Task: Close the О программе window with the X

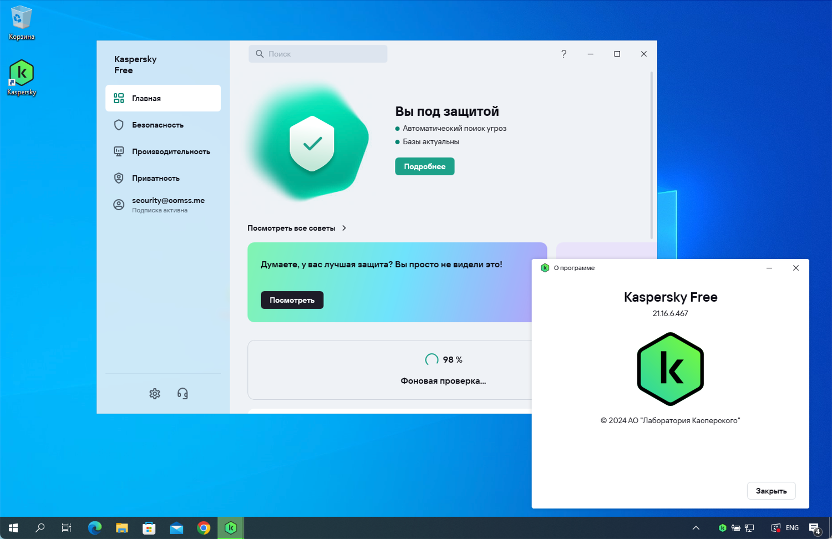Action: coord(796,268)
